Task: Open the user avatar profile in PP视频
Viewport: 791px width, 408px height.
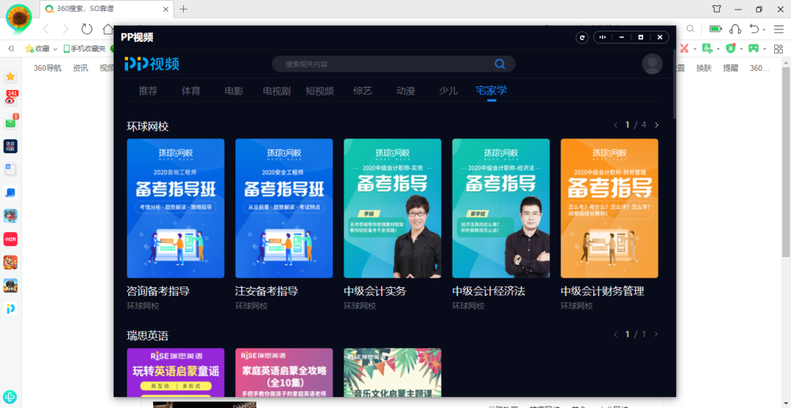Action: click(x=652, y=64)
